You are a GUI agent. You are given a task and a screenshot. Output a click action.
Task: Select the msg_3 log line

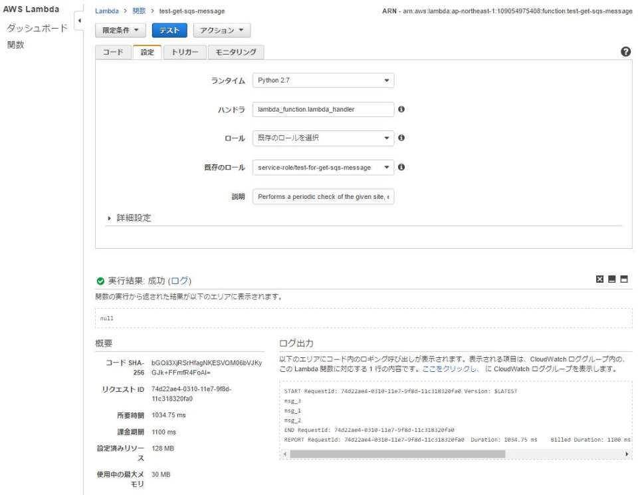click(x=292, y=401)
